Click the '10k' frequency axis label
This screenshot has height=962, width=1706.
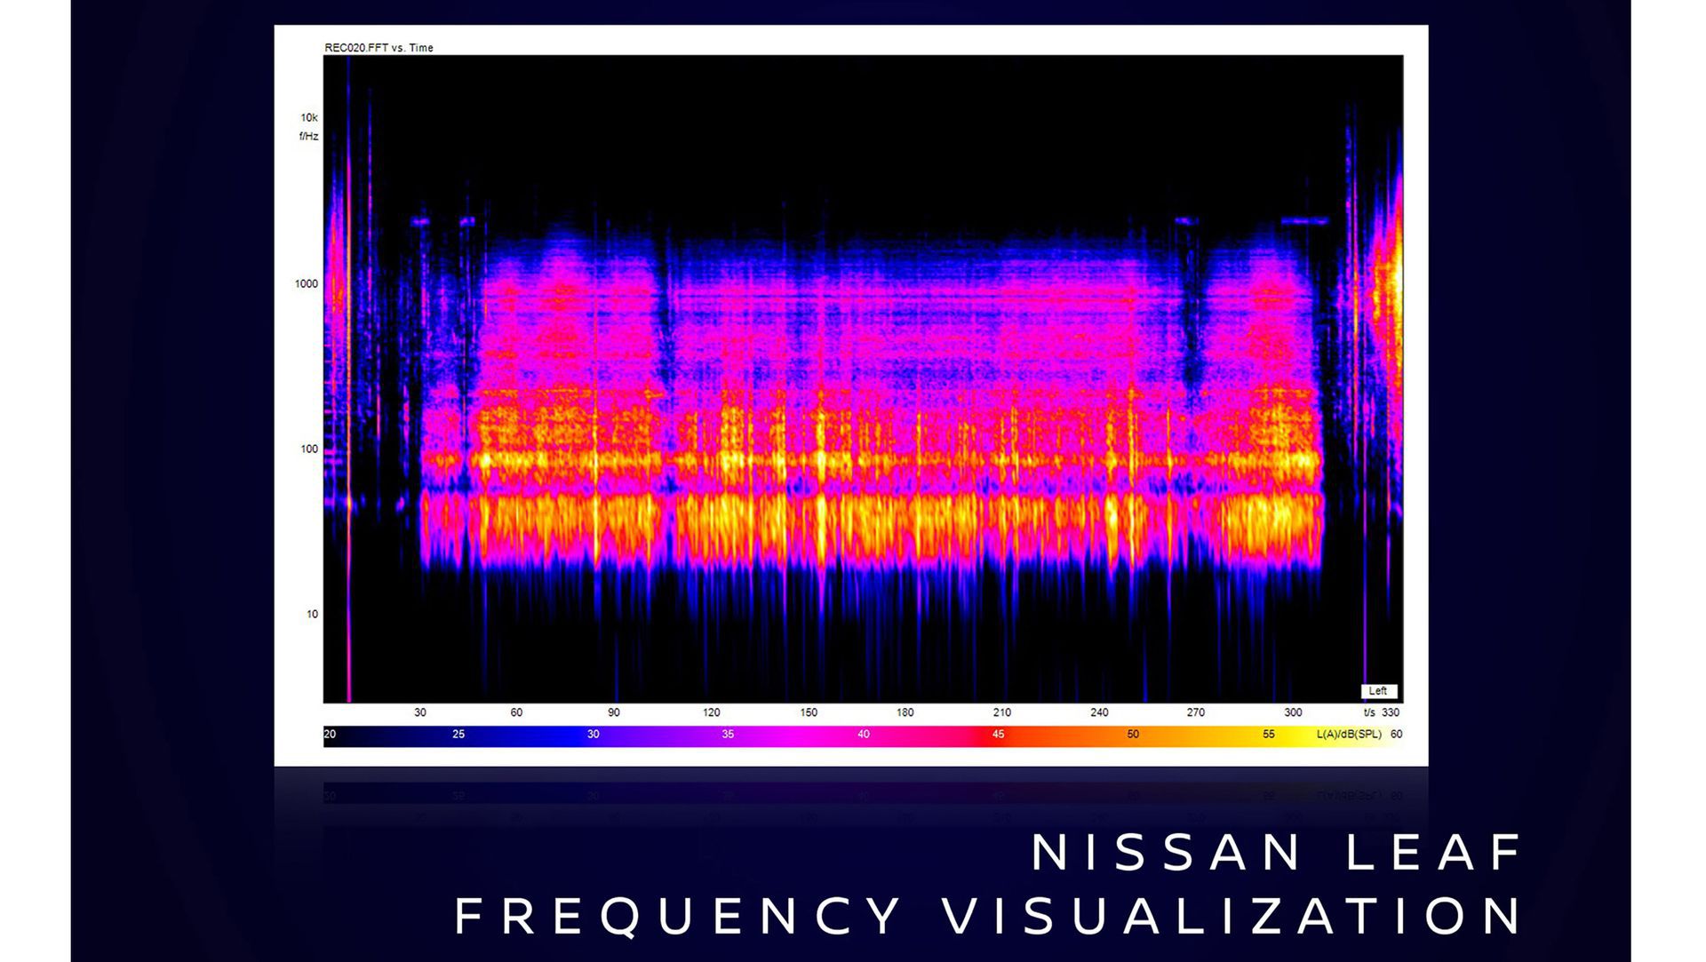(x=308, y=117)
